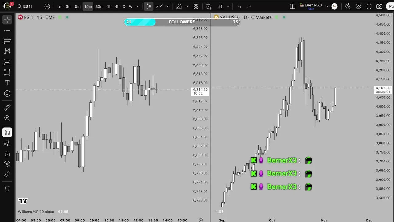394x222 pixels.
Task: Expand the timeframe interval dropdown
Action: pos(138,6)
